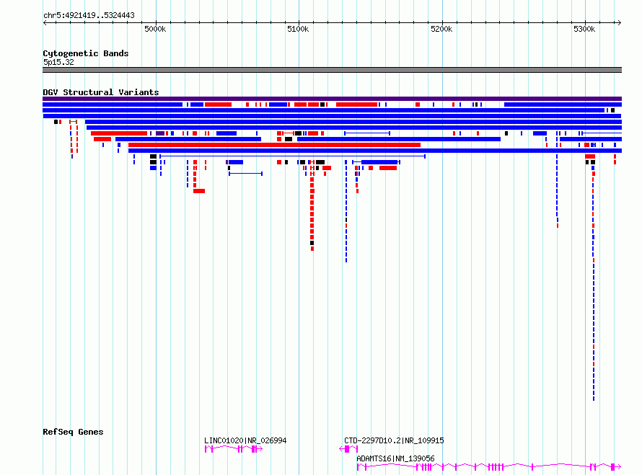Click the long thin blue bracketed variant line
The image size is (642, 475).
pyautogui.click(x=292, y=156)
